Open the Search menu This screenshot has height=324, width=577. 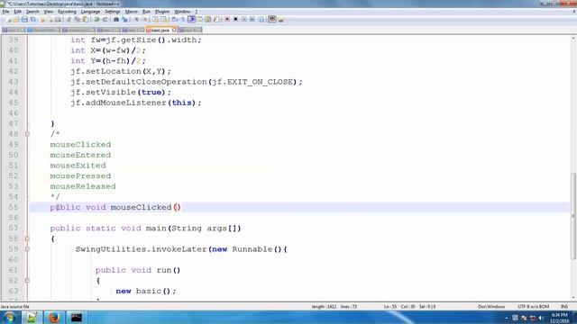32,12
